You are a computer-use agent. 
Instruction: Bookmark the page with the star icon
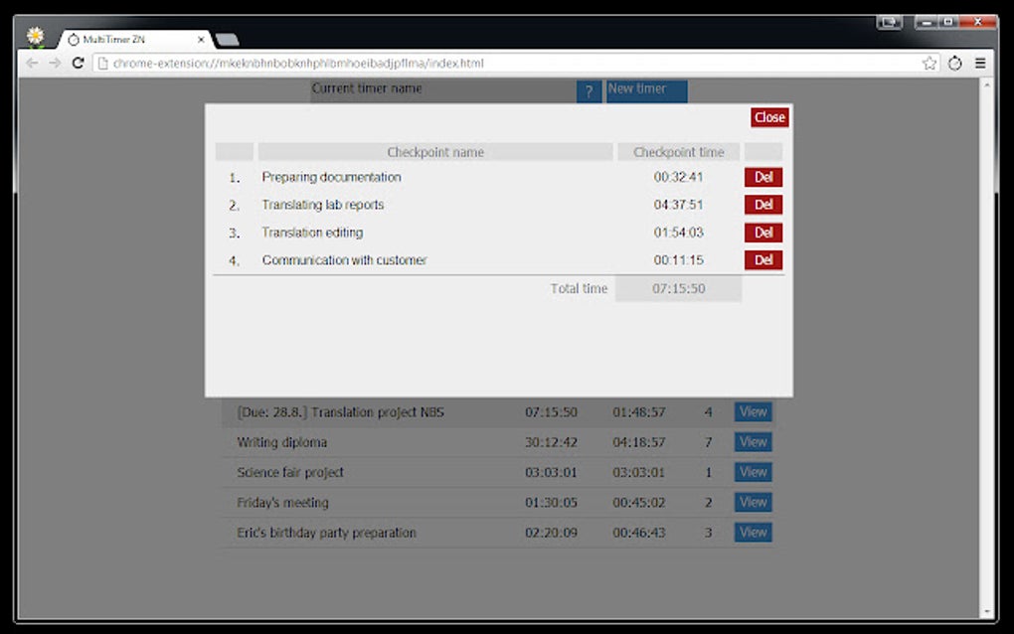click(929, 63)
